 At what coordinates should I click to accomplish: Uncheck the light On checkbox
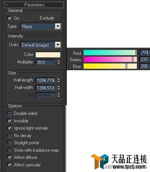click(10, 18)
